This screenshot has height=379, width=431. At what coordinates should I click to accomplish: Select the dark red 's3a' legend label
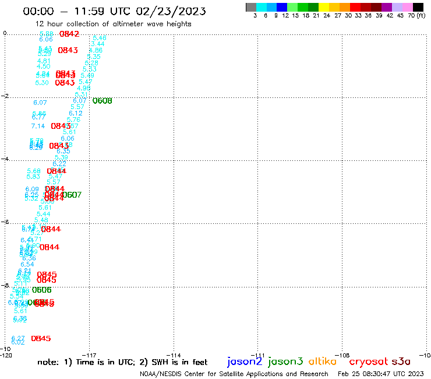pyautogui.click(x=401, y=362)
